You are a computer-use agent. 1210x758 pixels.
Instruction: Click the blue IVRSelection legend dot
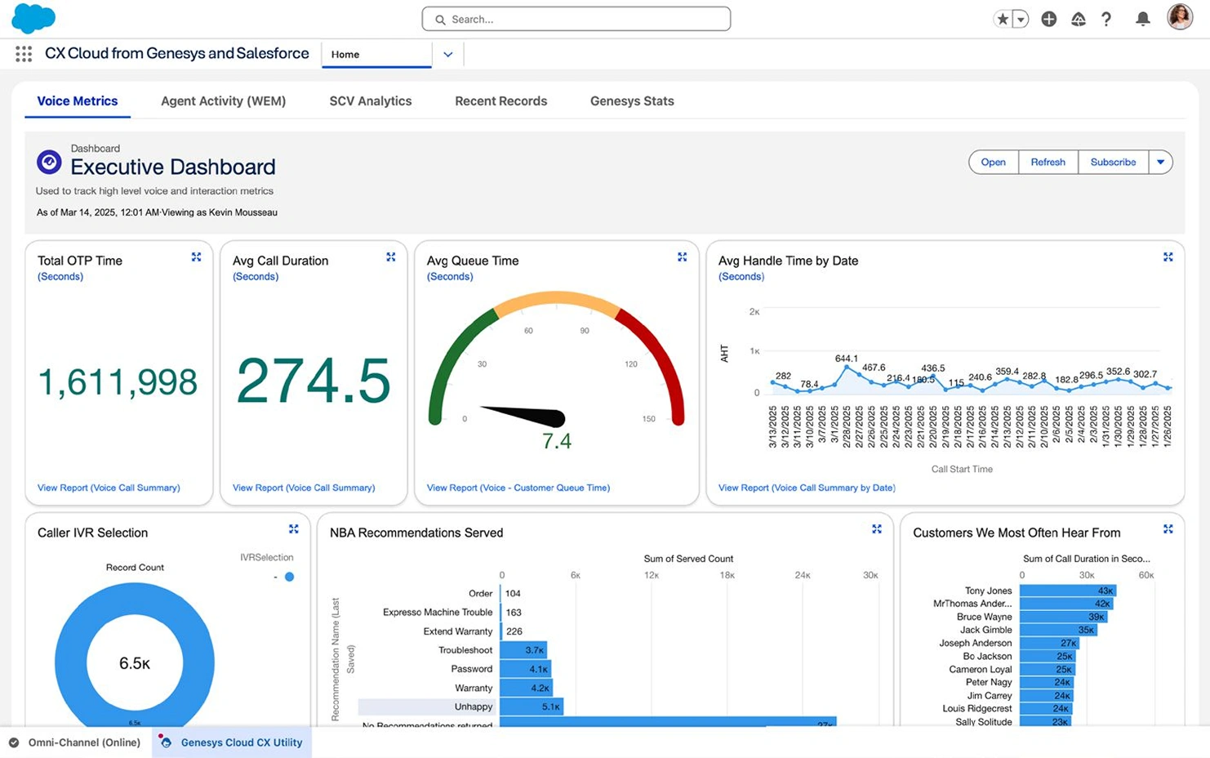click(x=289, y=577)
